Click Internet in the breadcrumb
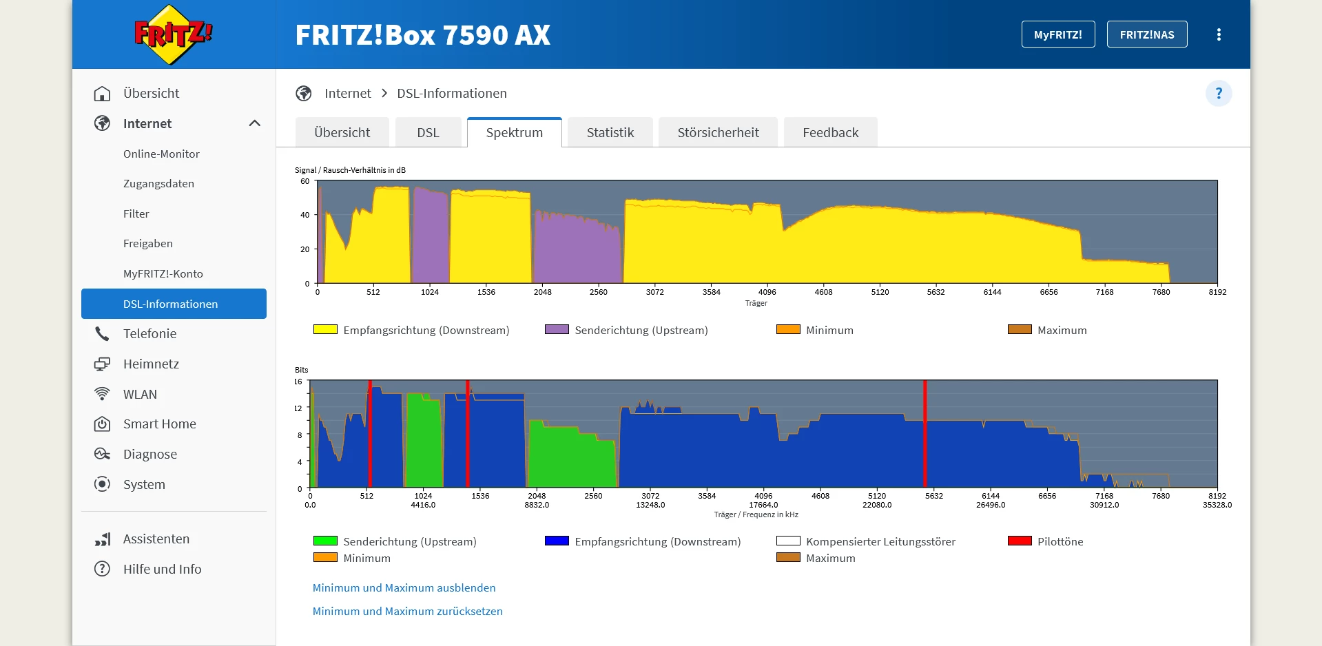 click(348, 93)
